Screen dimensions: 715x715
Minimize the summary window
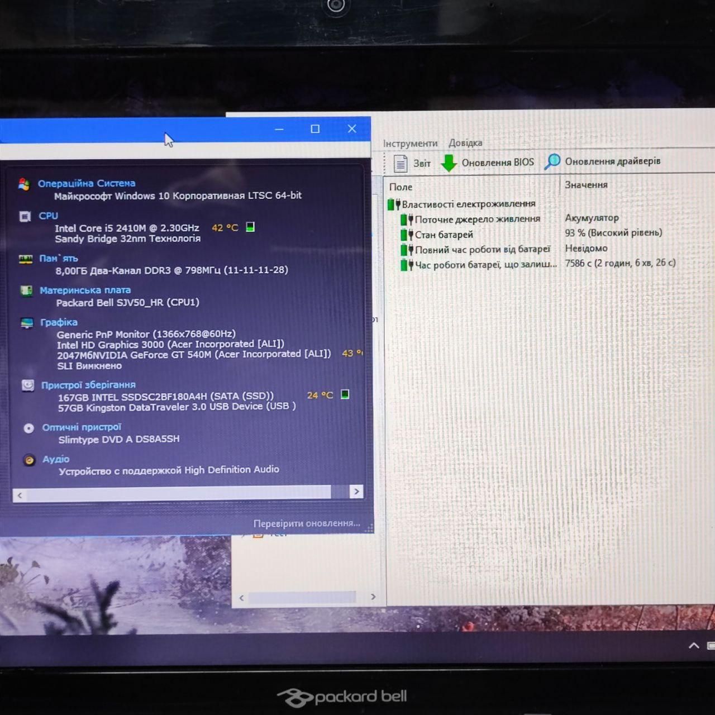pyautogui.click(x=279, y=130)
